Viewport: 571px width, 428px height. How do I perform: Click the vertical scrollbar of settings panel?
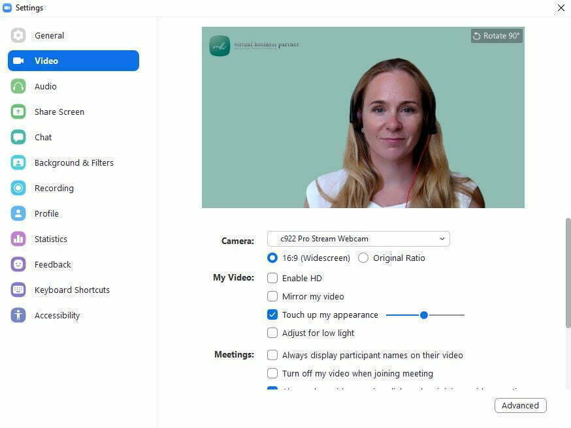568,273
